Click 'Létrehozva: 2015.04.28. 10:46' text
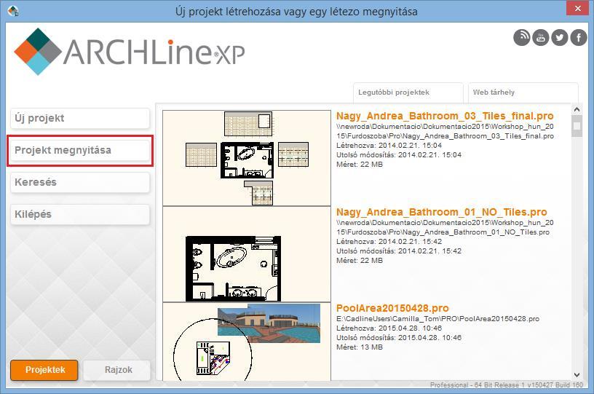This screenshot has width=594, height=394. click(x=389, y=328)
